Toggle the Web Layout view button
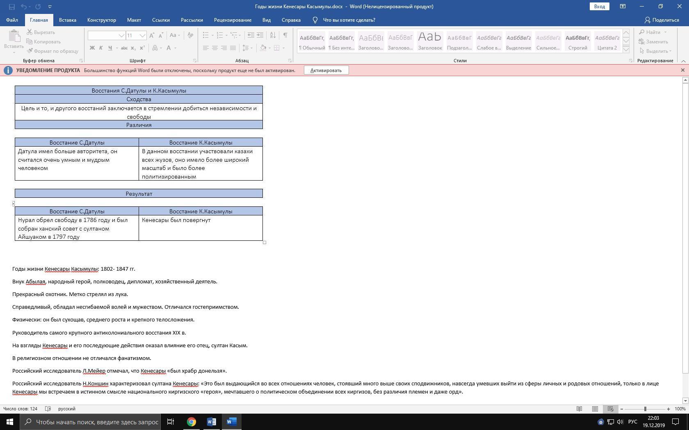This screenshot has width=689, height=430. pyautogui.click(x=610, y=409)
